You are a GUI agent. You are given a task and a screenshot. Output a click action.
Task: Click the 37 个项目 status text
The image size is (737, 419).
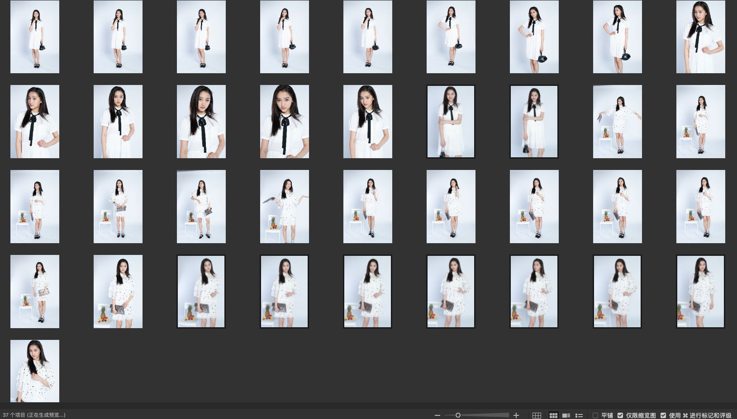click(x=34, y=415)
